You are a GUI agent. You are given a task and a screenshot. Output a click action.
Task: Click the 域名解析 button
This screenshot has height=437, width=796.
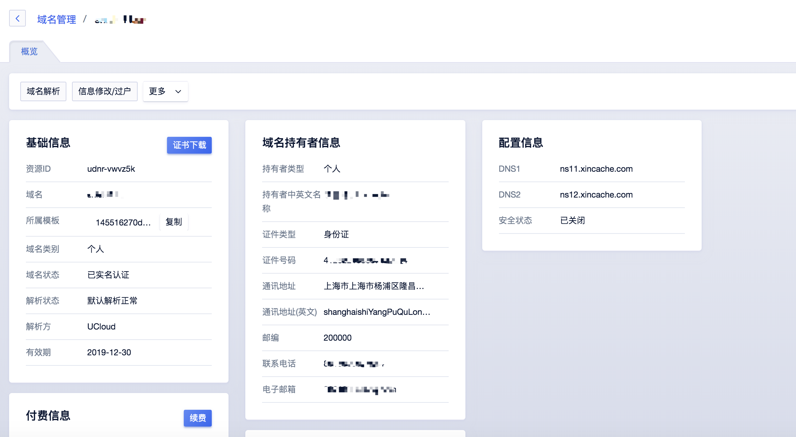click(43, 91)
